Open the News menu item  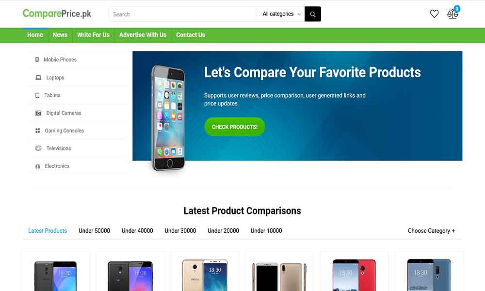click(x=60, y=35)
